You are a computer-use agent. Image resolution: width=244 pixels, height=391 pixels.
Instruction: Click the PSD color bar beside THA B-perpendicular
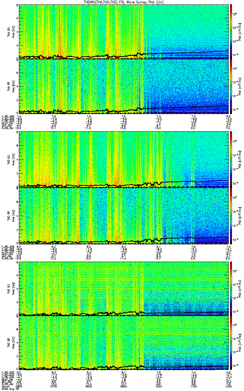tap(231, 32)
